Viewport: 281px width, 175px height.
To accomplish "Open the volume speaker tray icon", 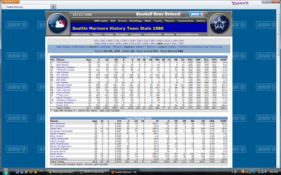I will (266, 172).
